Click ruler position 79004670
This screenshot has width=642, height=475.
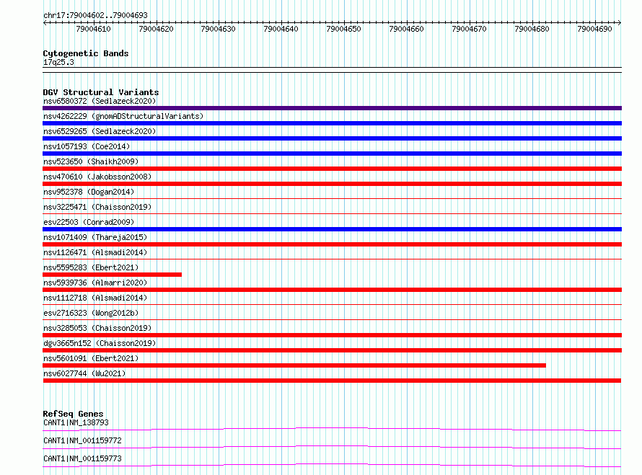469,29
